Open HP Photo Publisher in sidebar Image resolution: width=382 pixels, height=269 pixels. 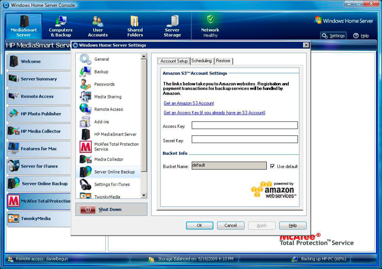tap(39, 114)
